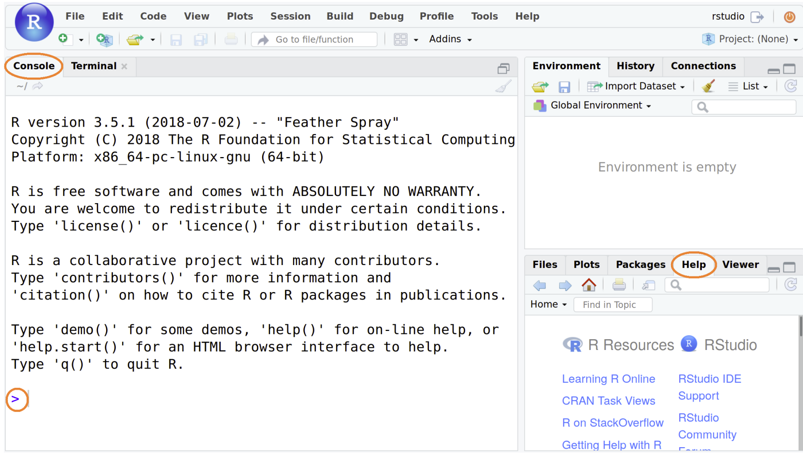The width and height of the screenshot is (803, 456).
Task: Click the Save workspace disk icon
Action: 564,87
